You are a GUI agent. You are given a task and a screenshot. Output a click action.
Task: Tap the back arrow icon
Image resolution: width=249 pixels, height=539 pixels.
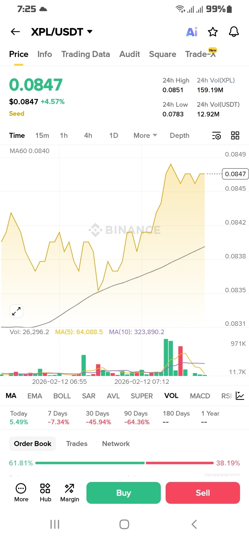[x=15, y=32]
